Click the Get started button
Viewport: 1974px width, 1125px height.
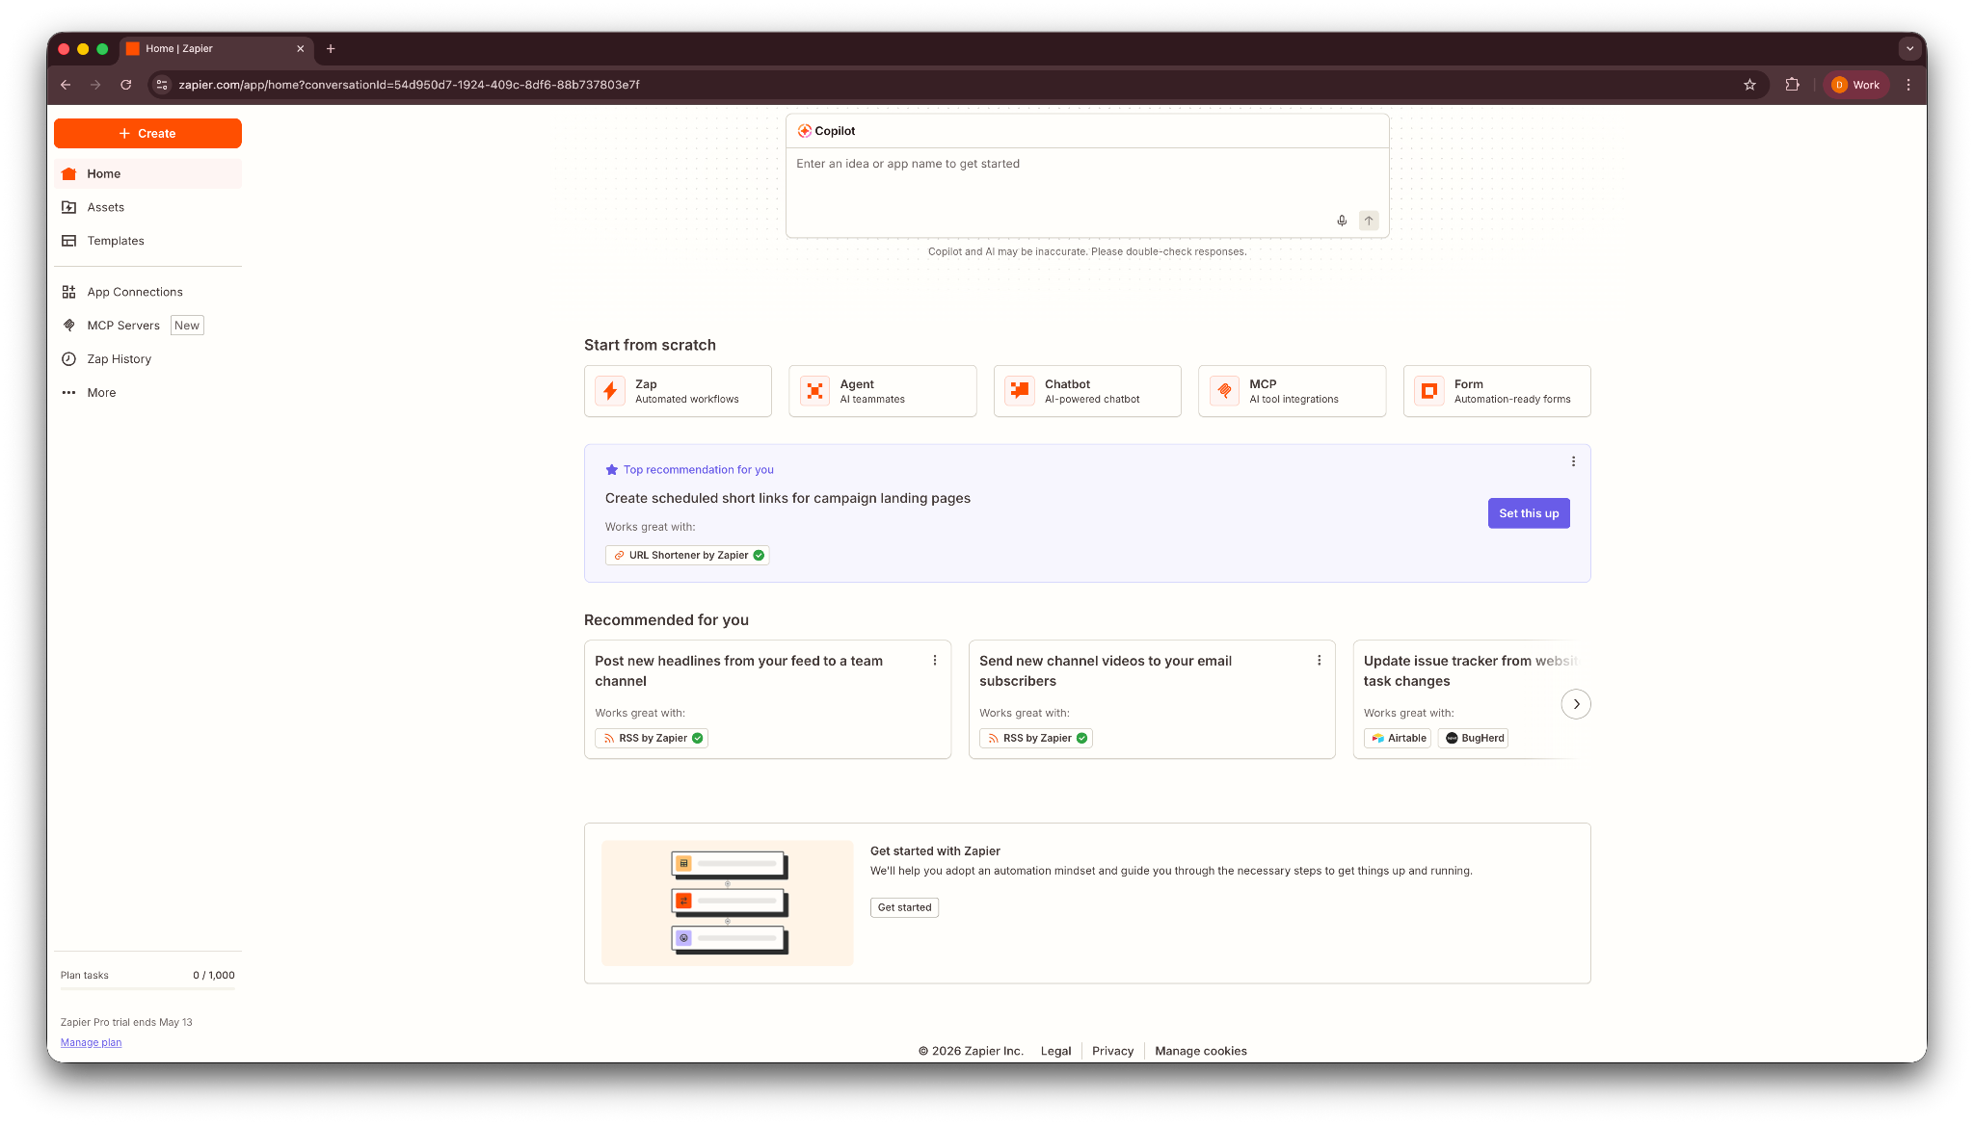[x=904, y=907]
